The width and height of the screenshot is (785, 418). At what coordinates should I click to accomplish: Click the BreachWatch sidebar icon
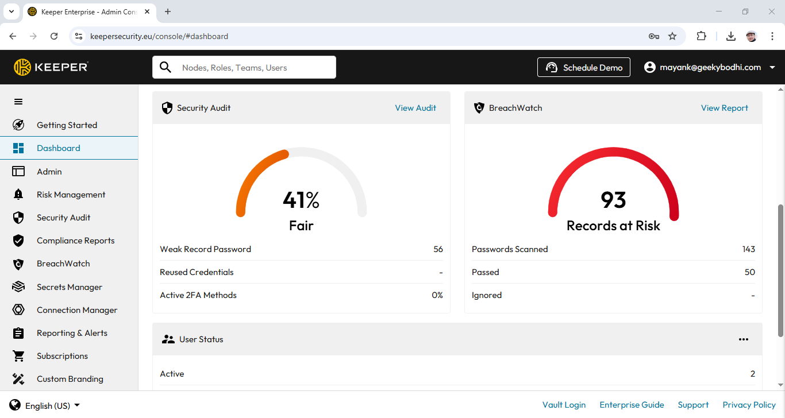click(x=18, y=264)
